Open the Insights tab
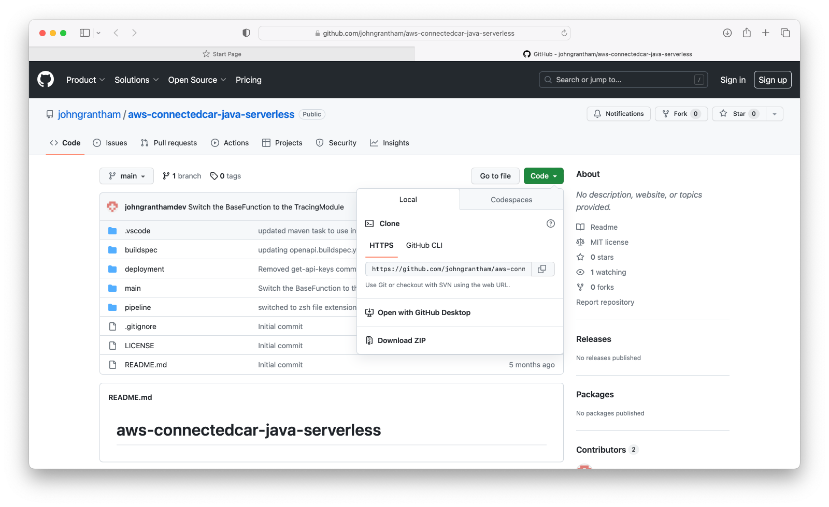Screen dimensions: 829x507 390,143
